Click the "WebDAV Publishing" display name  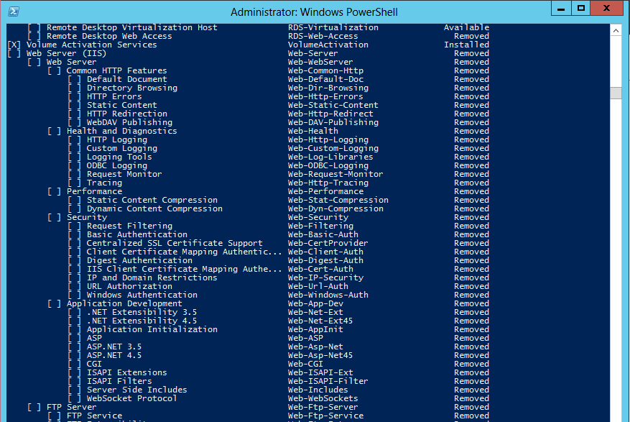130,123
